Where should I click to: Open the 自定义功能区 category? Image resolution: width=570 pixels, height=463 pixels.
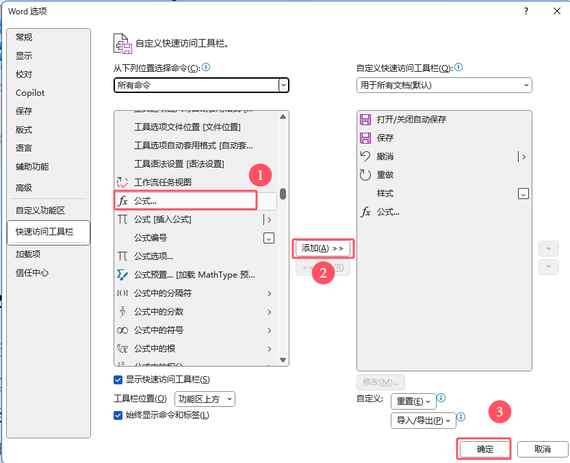click(49, 210)
